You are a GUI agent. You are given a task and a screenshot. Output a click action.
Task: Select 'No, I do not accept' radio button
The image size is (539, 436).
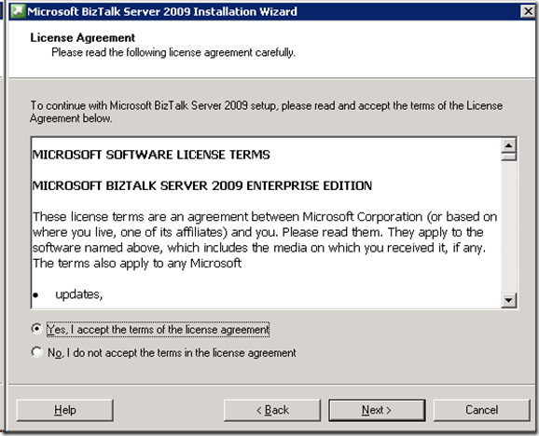(x=36, y=352)
